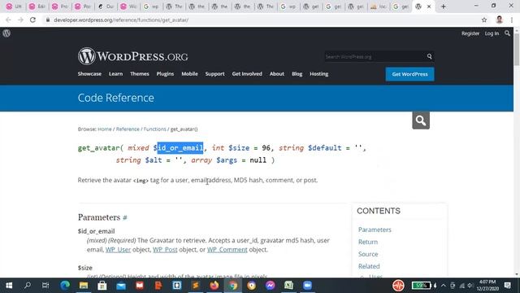Launch Microsoft Edge from the taskbar
Viewport: 520px width, 293px height.
(65, 286)
